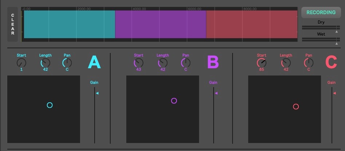Click the Length knob in section B
This screenshot has width=345, height=151.
163,63
